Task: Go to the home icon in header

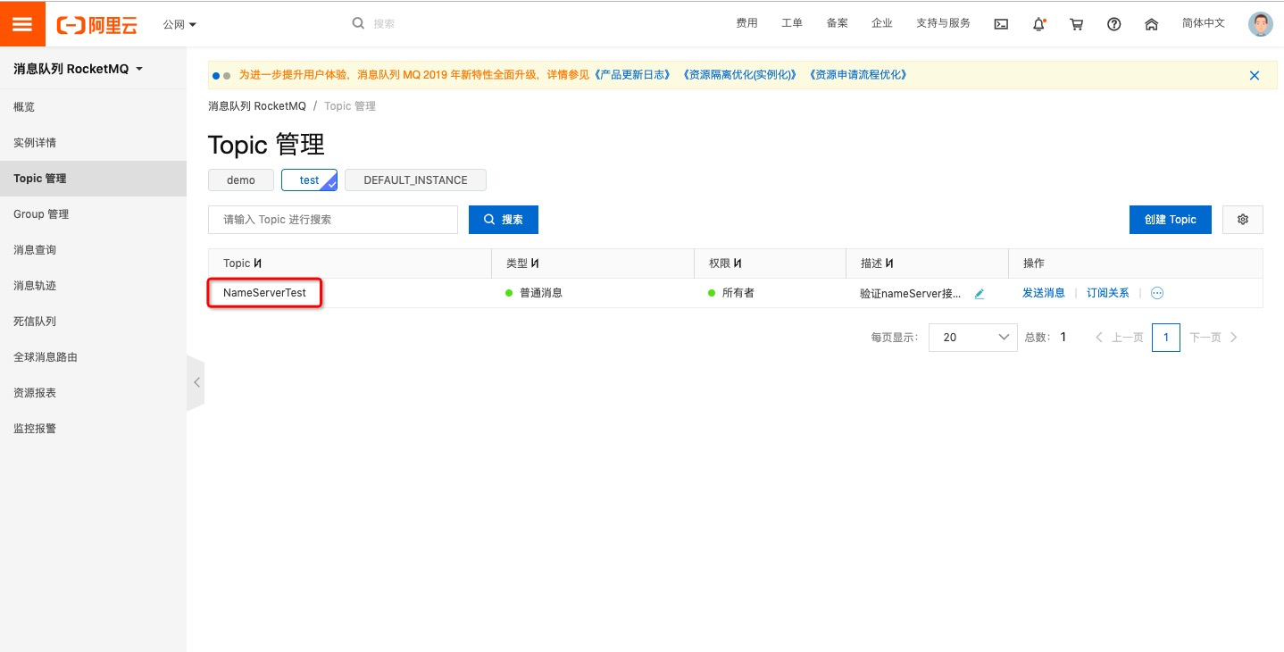Action: pos(1152,24)
